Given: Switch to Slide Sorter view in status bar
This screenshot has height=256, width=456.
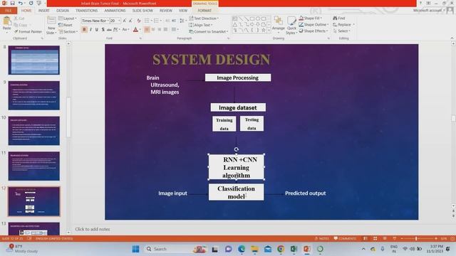Looking at the screenshot, I should coord(375,239).
